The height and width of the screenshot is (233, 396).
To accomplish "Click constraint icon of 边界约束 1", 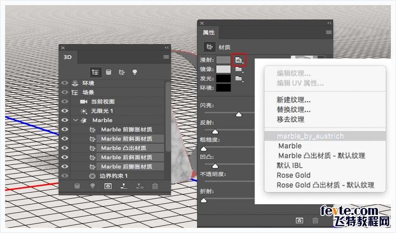I will pos(92,176).
